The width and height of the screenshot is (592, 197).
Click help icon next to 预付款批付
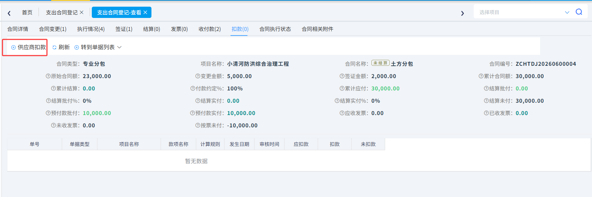pyautogui.click(x=48, y=113)
